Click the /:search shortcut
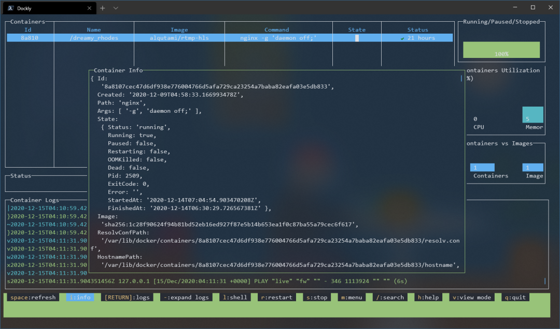This screenshot has height=329, width=560. (x=389, y=297)
